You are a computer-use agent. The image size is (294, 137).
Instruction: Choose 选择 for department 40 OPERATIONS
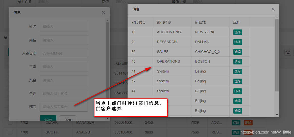[238, 61]
